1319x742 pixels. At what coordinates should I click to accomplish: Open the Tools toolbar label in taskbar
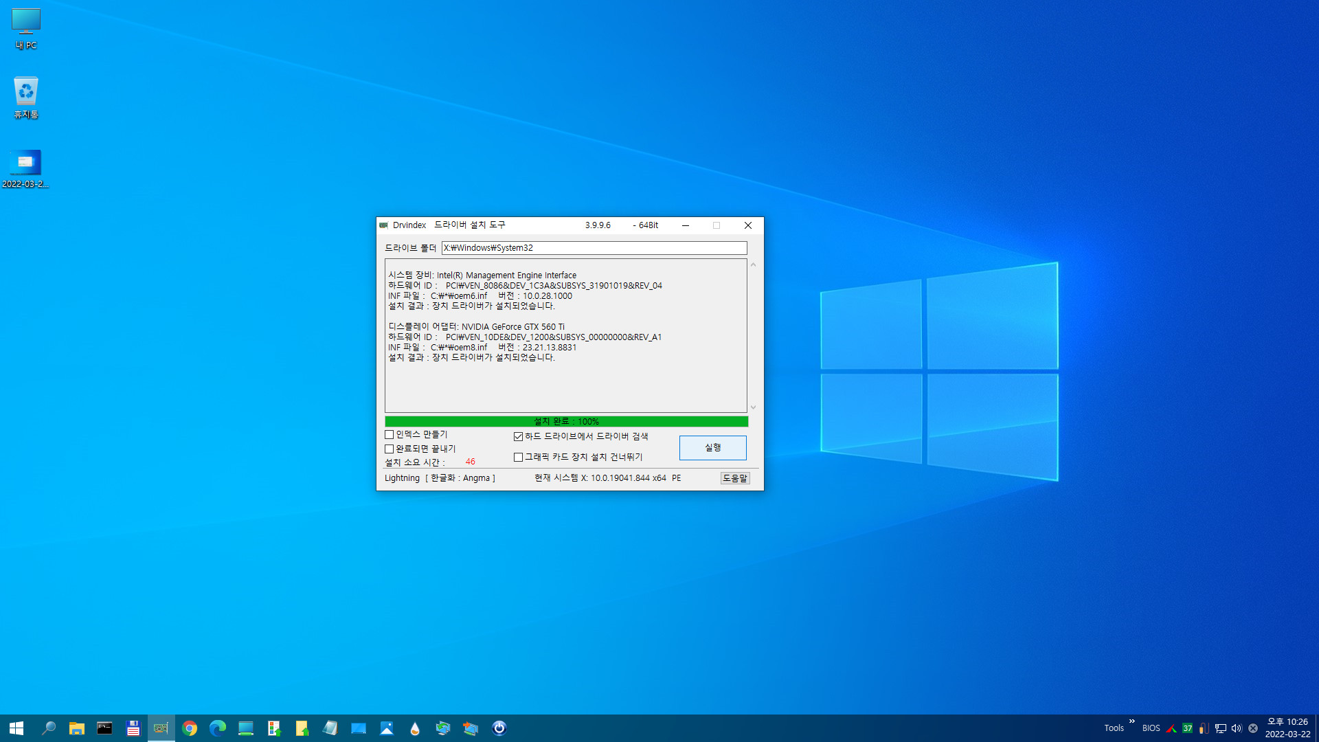pos(1114,728)
